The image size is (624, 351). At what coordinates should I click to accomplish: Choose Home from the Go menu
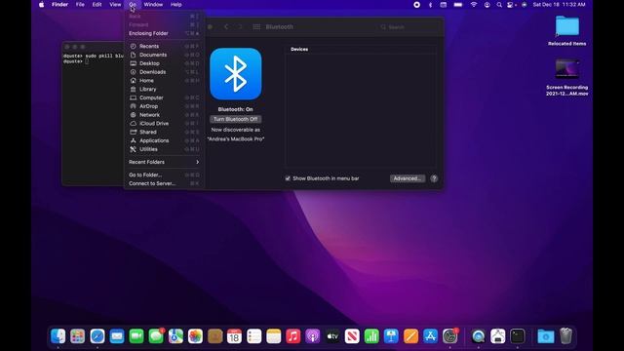(164, 80)
